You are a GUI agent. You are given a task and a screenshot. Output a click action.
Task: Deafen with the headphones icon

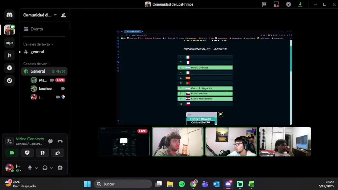pos(45,168)
